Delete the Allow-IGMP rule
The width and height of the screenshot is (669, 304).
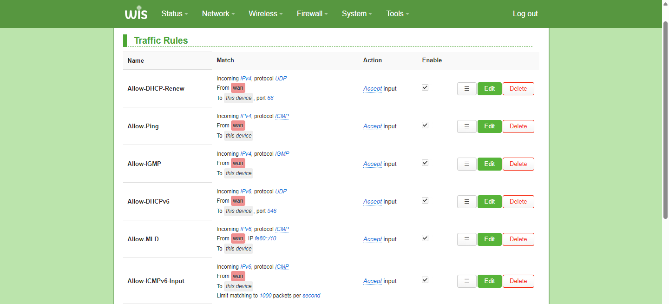(518, 164)
